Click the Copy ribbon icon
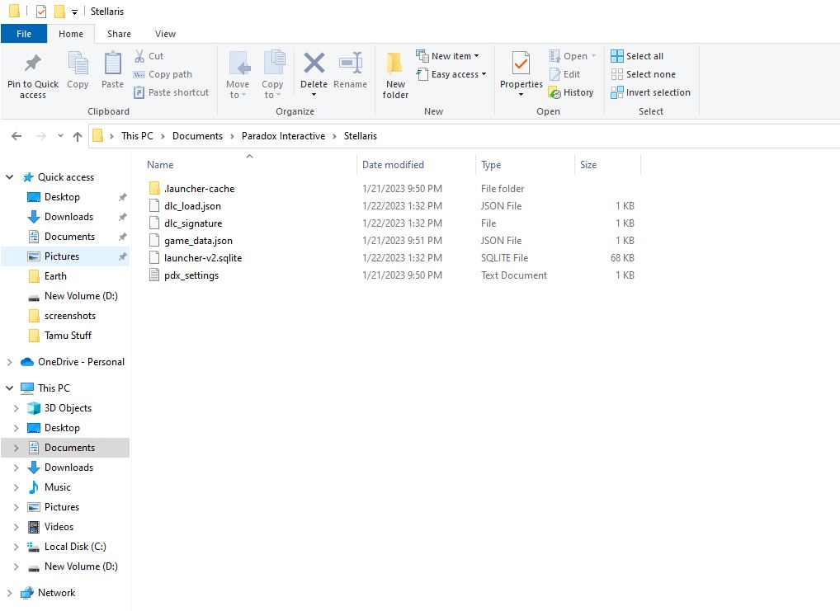The height and width of the screenshot is (611, 840). click(x=78, y=63)
